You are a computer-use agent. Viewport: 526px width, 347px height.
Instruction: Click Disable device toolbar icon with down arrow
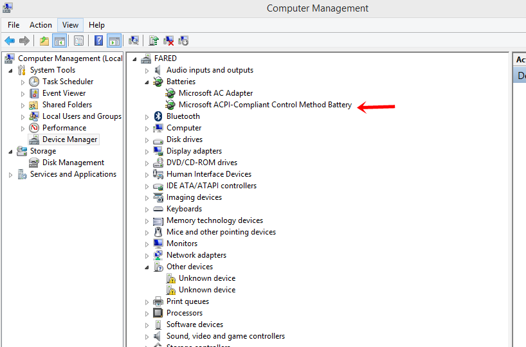tap(183, 41)
